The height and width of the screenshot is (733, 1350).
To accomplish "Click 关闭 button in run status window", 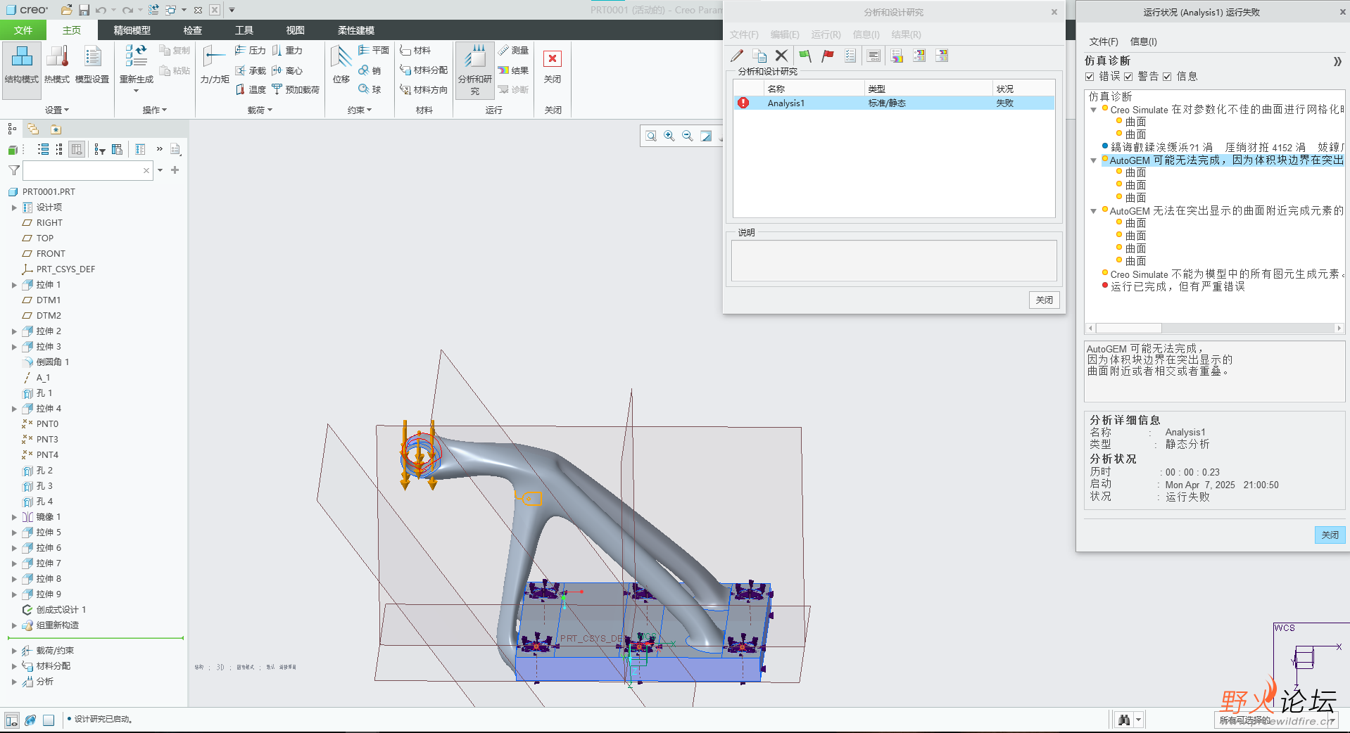I will tap(1330, 535).
